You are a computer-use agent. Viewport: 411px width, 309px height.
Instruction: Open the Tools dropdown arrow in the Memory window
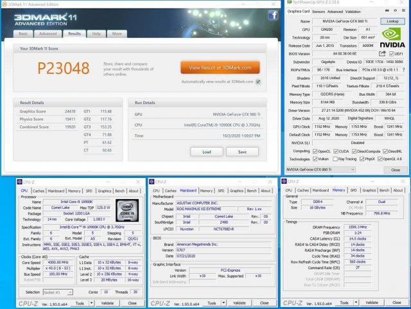pos(356,303)
